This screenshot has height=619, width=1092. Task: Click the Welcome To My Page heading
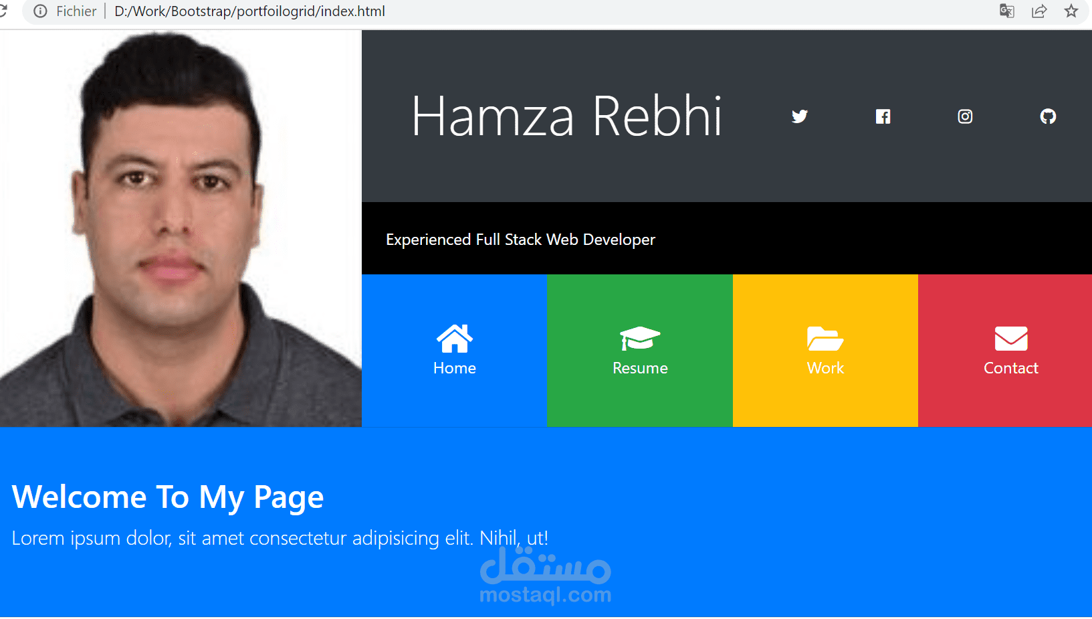pos(168,497)
